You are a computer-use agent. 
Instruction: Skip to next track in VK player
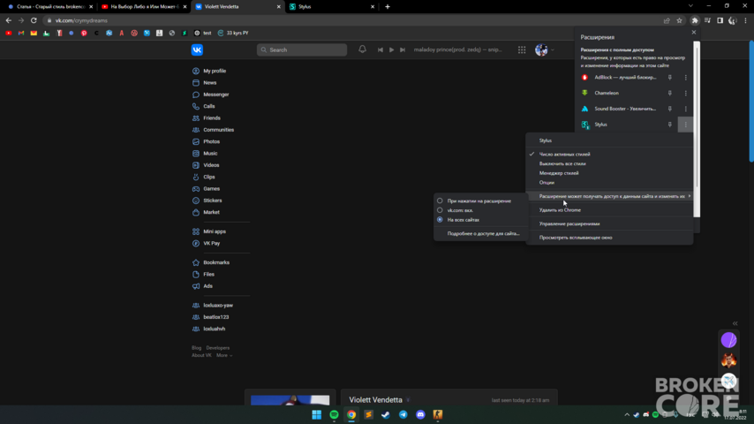[x=403, y=49]
